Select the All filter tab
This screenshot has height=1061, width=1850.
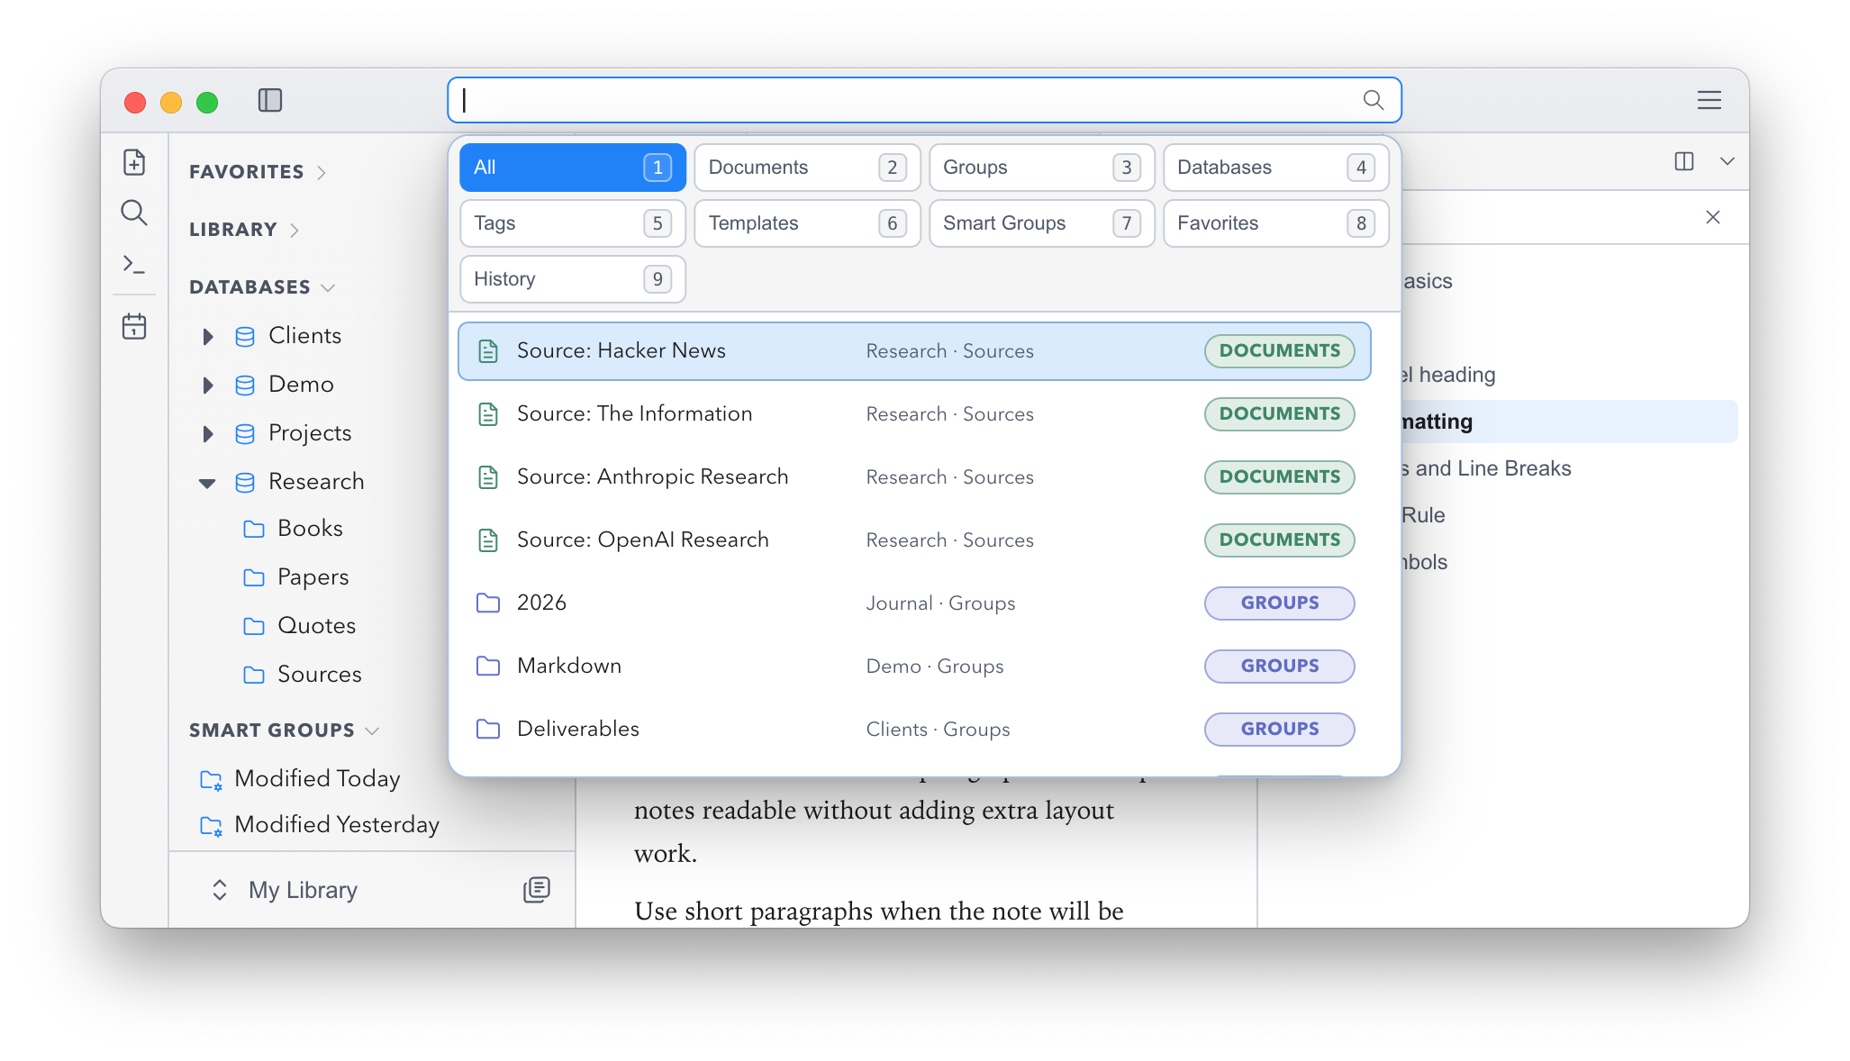click(x=573, y=168)
